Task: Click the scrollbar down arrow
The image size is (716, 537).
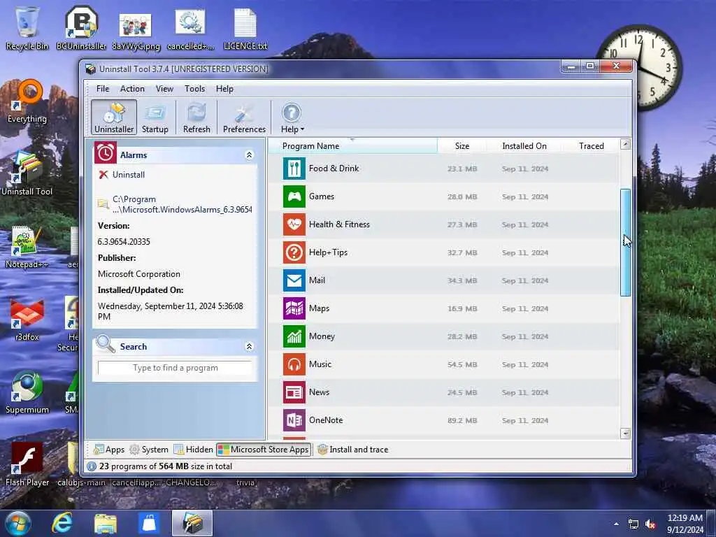Action: [626, 434]
